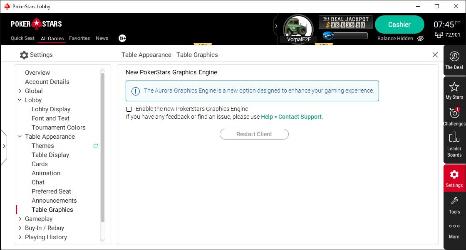
Task: Open Animation settings
Action: click(46, 173)
